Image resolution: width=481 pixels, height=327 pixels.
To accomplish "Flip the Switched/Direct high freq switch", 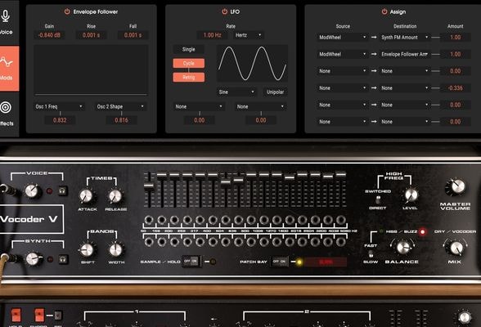I will (x=378, y=199).
